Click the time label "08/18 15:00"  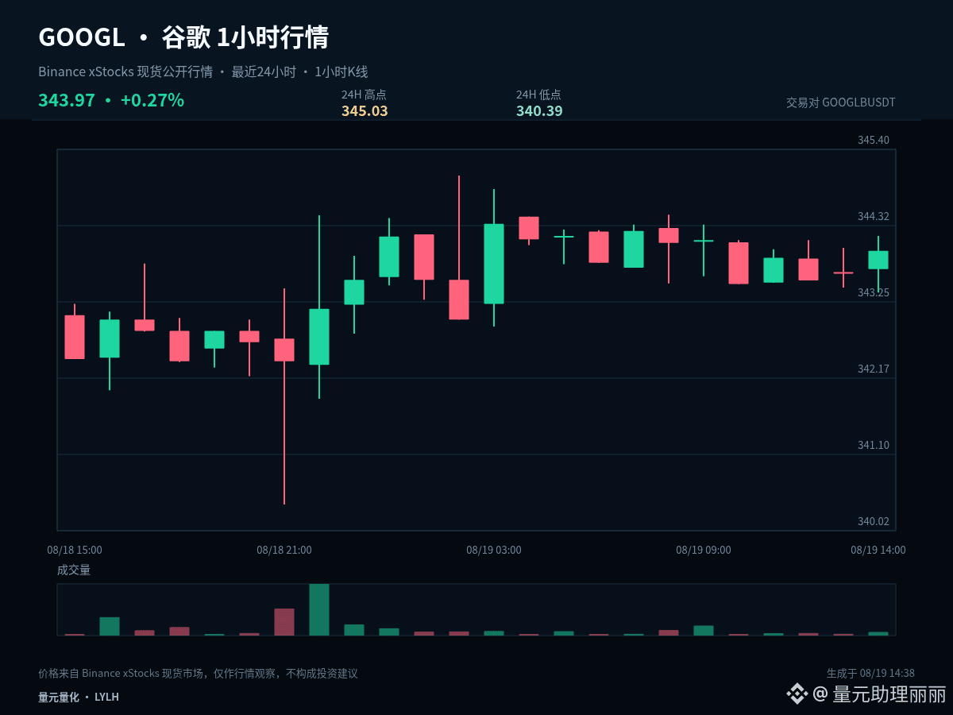click(75, 550)
